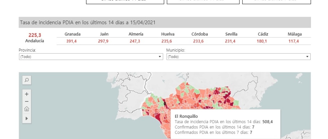Reset map to home view
The image size is (328, 139).
point(27,109)
